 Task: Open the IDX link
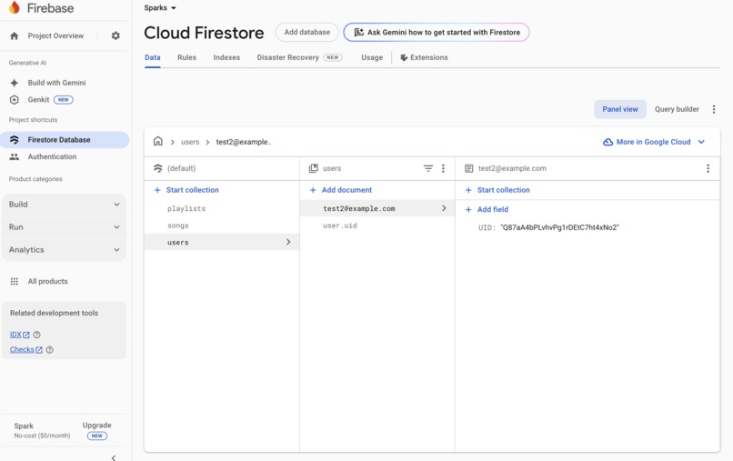(x=20, y=335)
